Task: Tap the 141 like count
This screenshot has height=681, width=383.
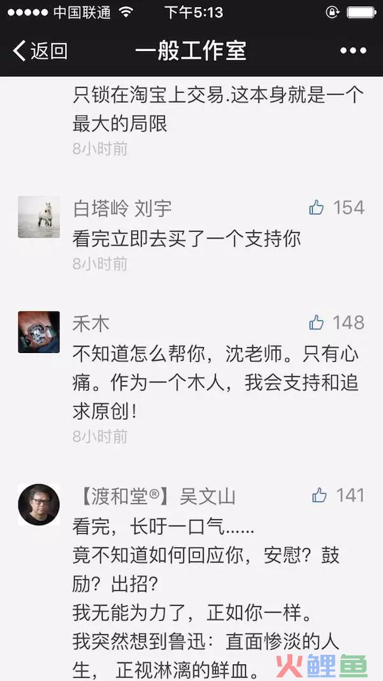Action: point(350,495)
